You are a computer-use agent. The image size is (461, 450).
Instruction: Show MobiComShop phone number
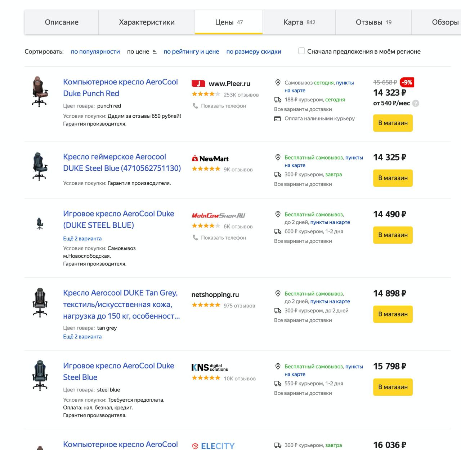pyautogui.click(x=223, y=237)
